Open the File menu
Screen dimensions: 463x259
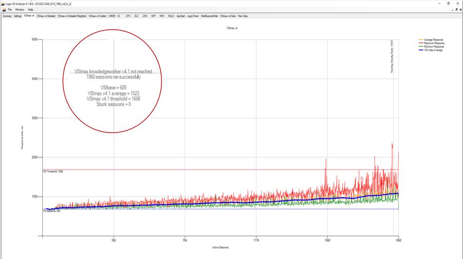pyautogui.click(x=10, y=9)
